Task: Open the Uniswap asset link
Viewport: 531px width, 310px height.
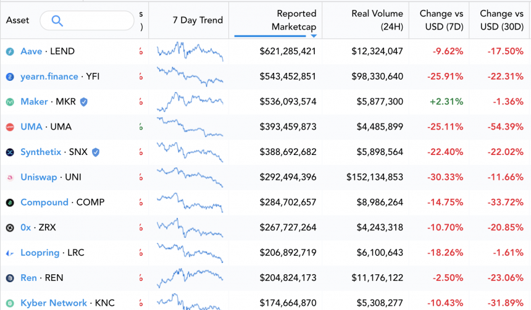Action: click(x=39, y=177)
